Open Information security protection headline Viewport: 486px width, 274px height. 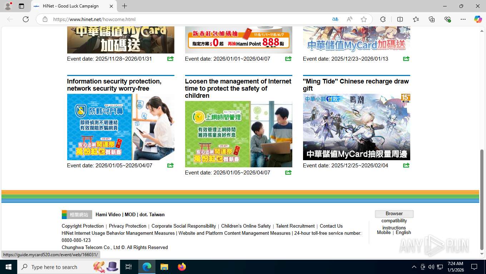(x=114, y=85)
